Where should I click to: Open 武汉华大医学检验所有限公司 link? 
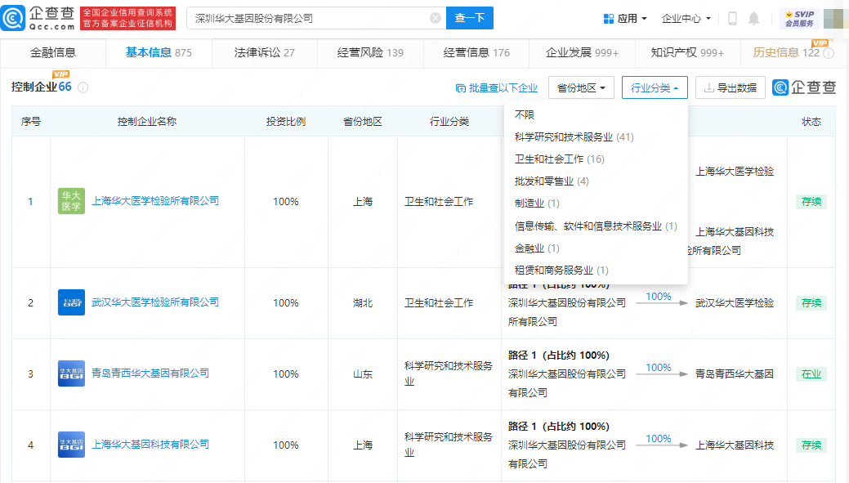(155, 302)
